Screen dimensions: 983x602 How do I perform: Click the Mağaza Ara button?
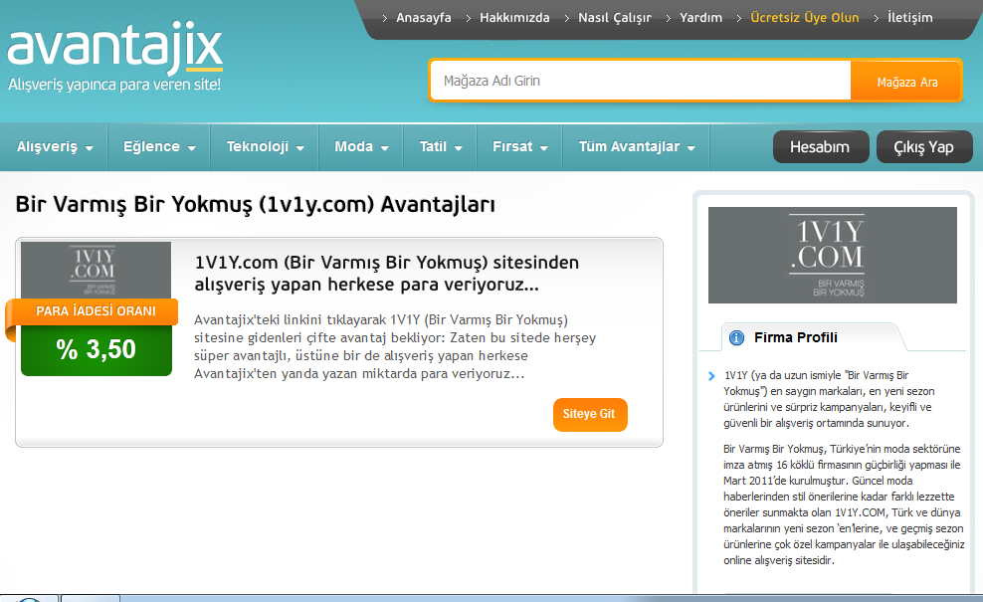pos(906,82)
